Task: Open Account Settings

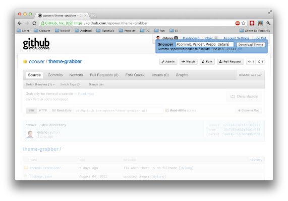Action: [x=236, y=38]
